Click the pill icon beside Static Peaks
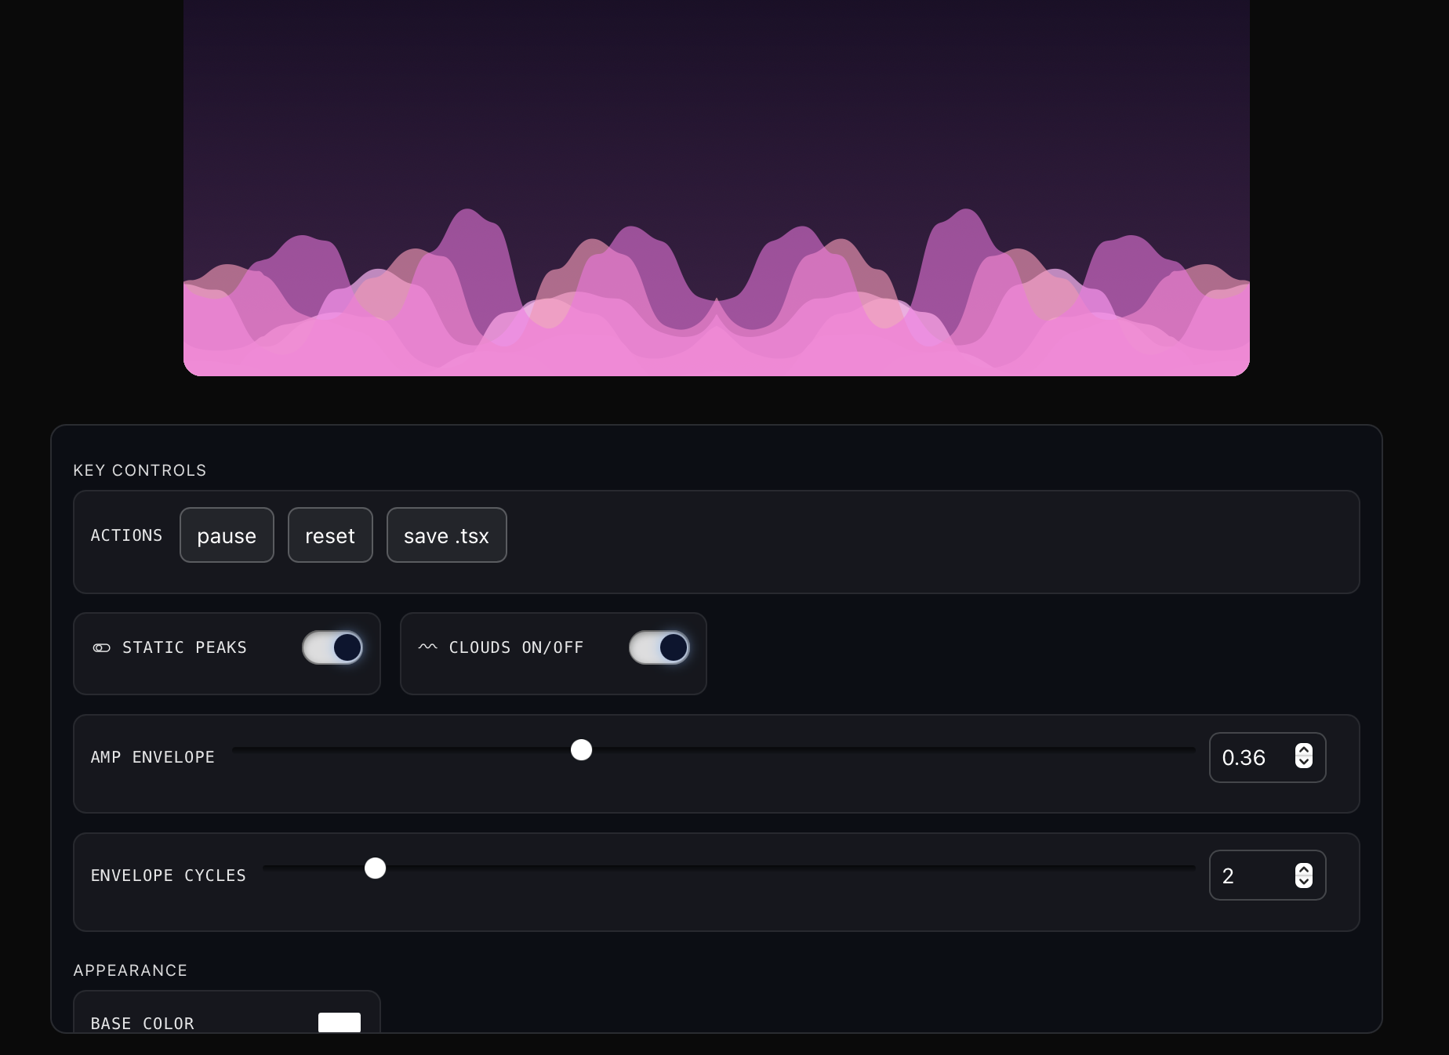The height and width of the screenshot is (1055, 1449). coord(102,647)
